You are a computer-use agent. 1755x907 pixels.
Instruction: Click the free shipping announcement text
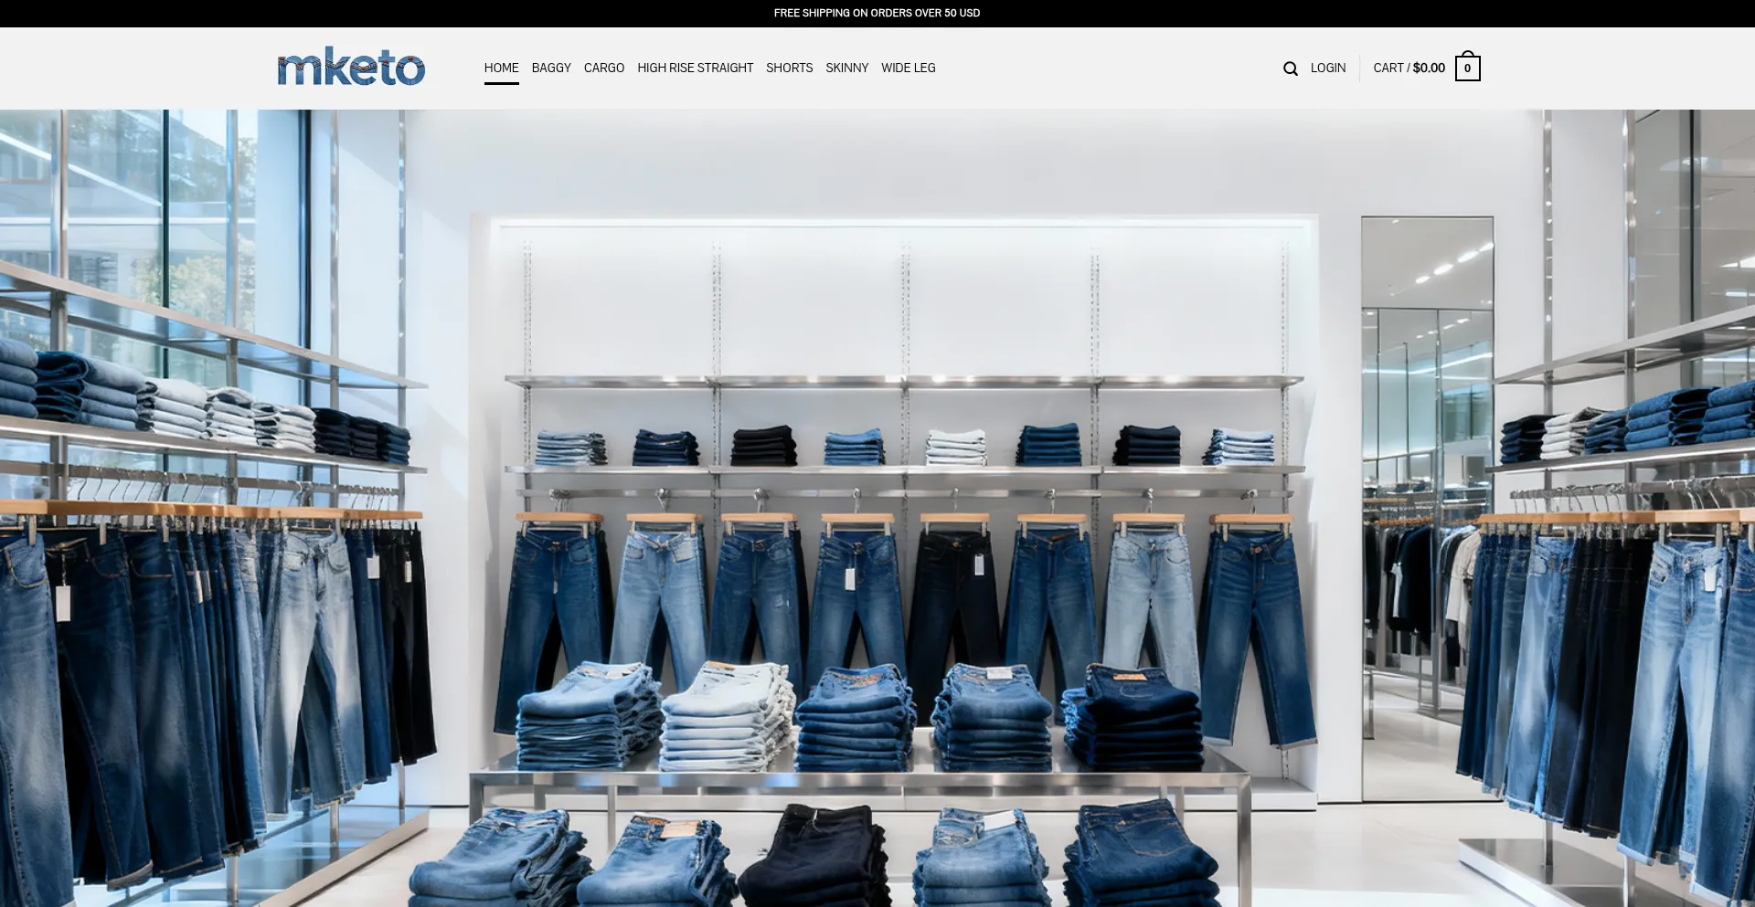pos(877,13)
